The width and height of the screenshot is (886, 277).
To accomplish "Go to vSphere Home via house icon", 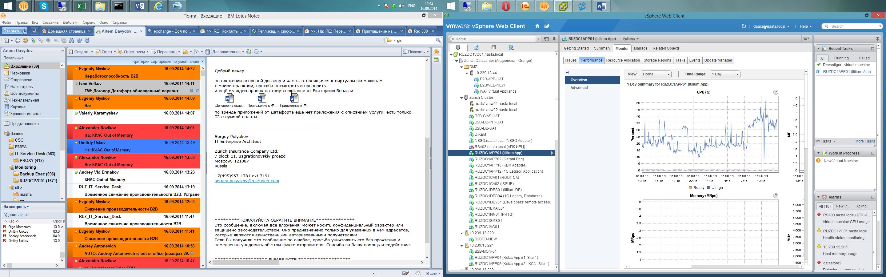I will coord(537,26).
